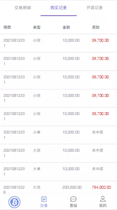Screen dimensions: 117x210
Task: Click period number 20210812228
Action: (14, 190)
